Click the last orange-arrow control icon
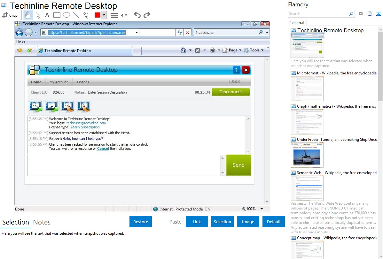 pyautogui.click(x=83, y=107)
